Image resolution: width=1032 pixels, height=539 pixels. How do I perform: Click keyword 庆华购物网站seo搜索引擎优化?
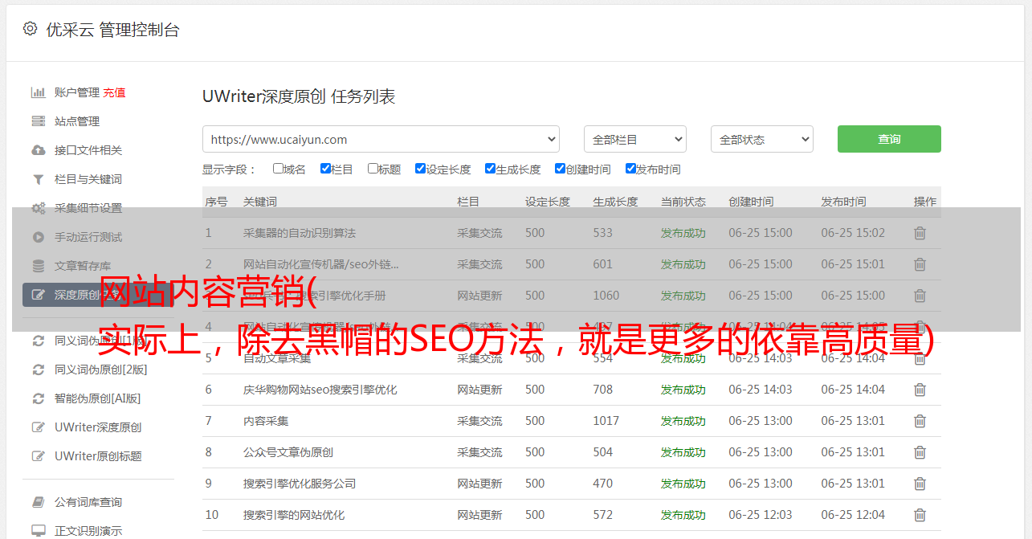[320, 390]
